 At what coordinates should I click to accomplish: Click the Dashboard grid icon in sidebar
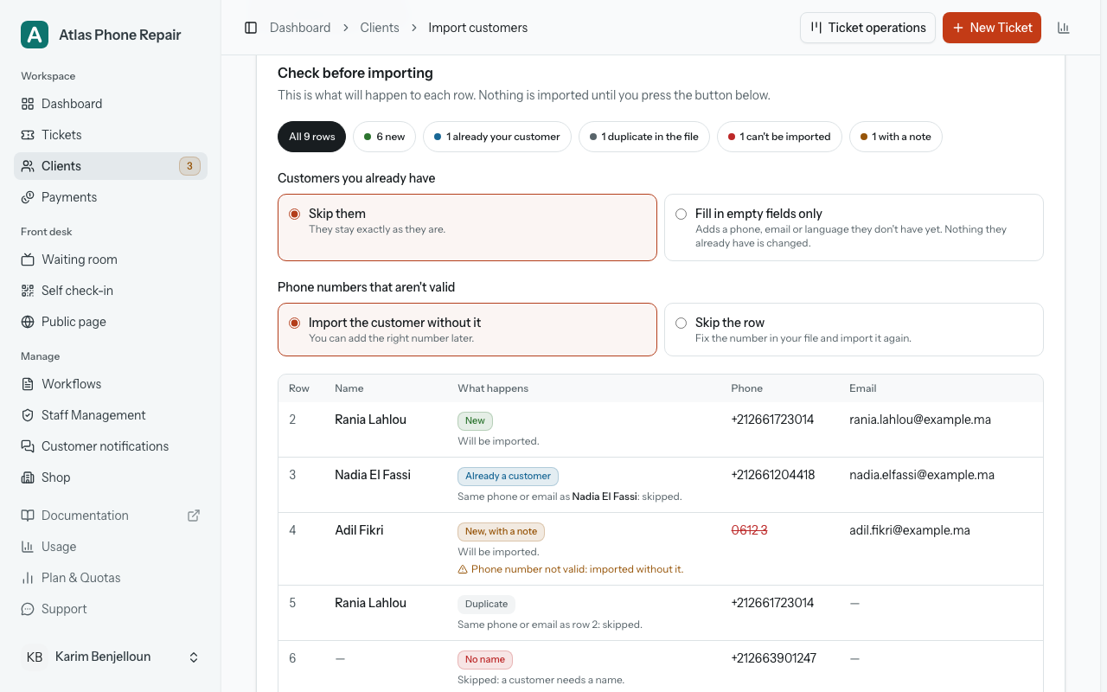click(28, 104)
